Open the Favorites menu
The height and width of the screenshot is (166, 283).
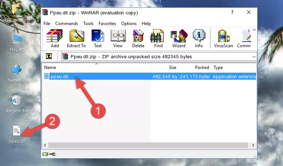point(107,24)
